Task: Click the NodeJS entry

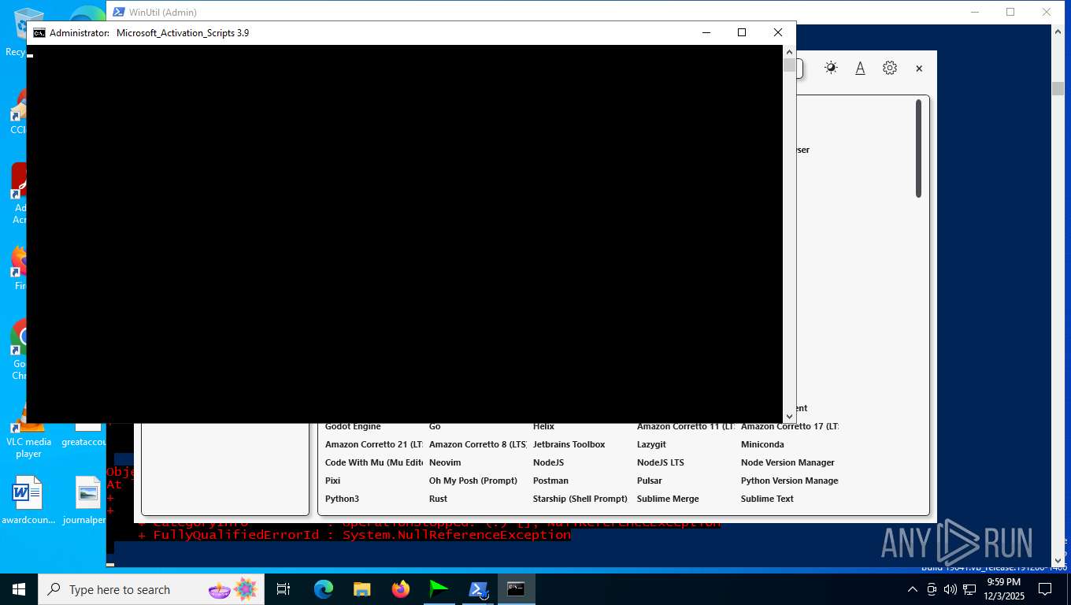Action: (548, 462)
